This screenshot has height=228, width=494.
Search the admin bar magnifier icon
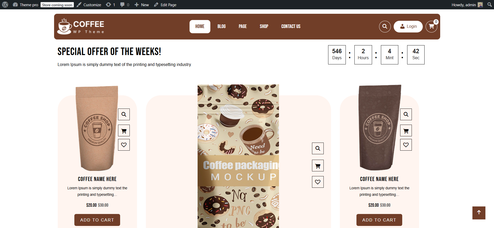490,5
